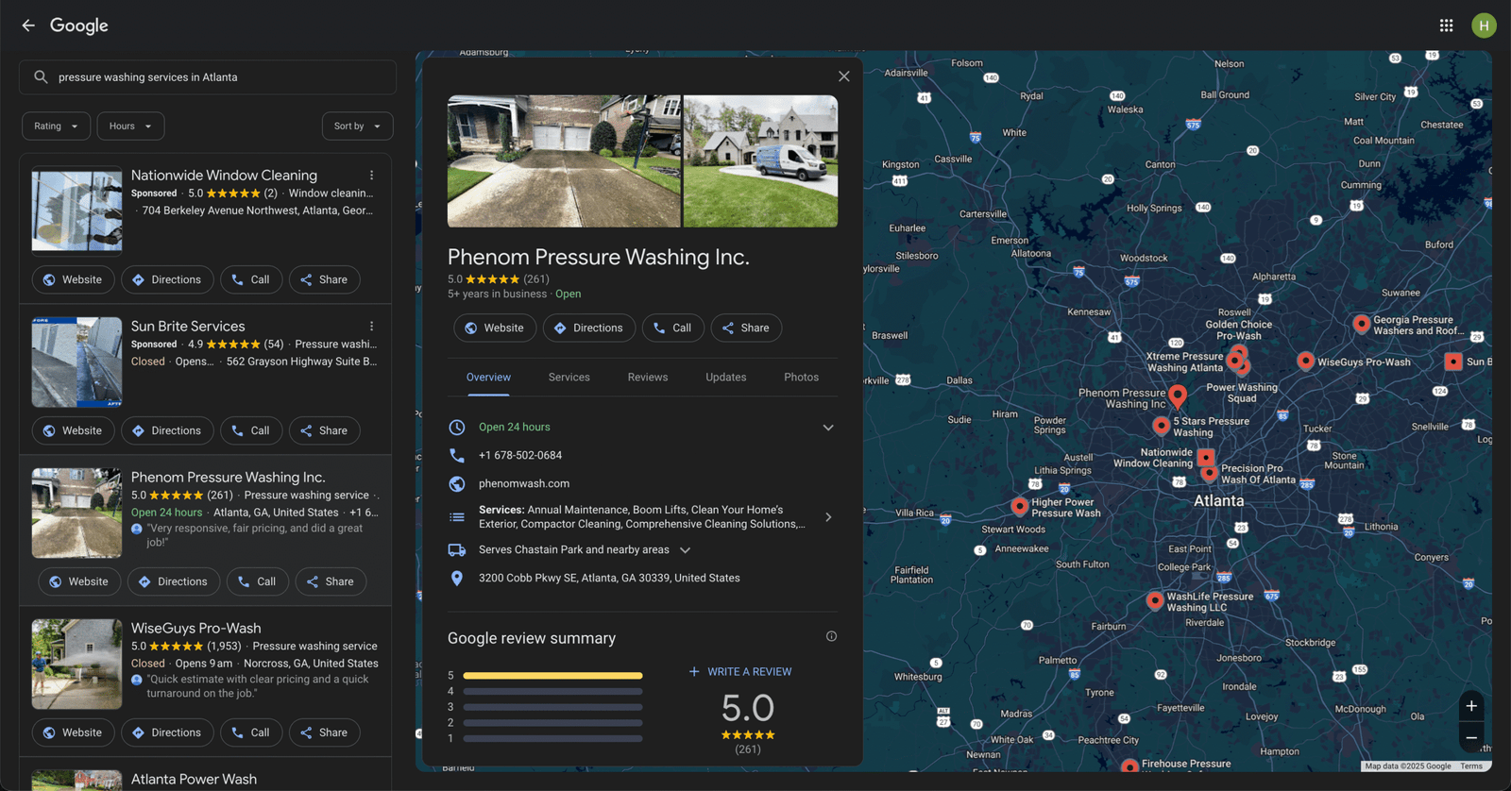Expand the Open 24 hours schedule
Image resolution: width=1511 pixels, height=791 pixels.
[x=828, y=428]
